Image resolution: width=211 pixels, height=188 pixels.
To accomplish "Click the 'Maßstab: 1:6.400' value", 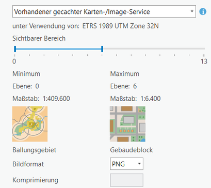I will (135, 99).
